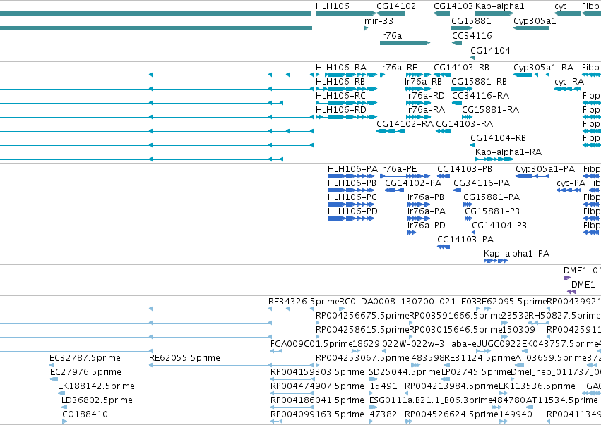Open transcript CG14104-RB
Image resolution: width=601 pixels, height=425 pixels.
[498, 138]
